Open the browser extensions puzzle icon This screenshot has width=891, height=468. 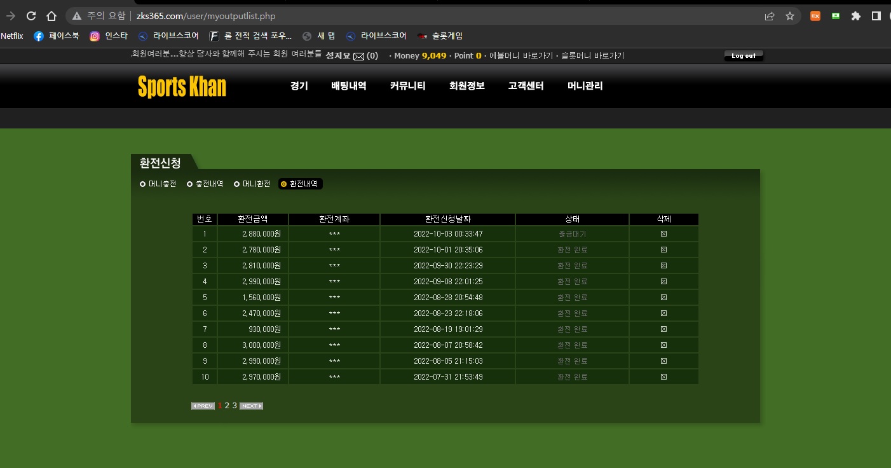[856, 16]
